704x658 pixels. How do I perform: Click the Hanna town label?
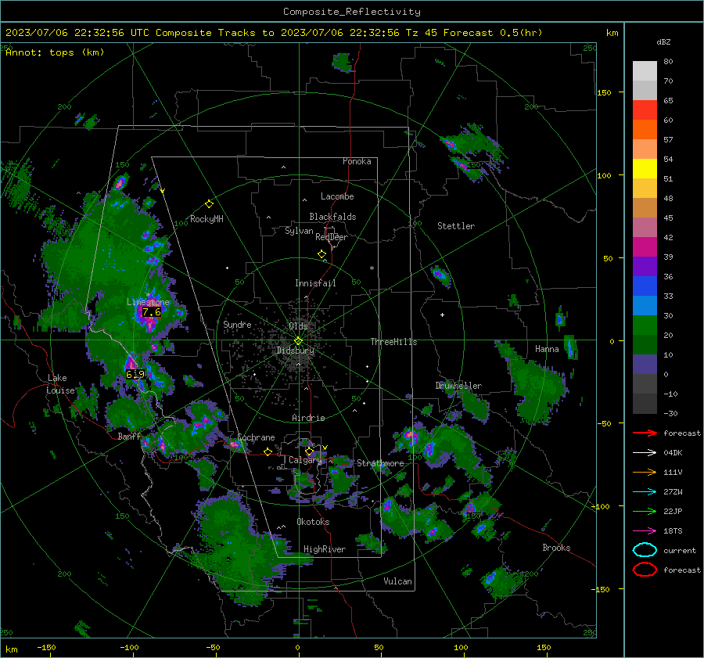tap(547, 349)
